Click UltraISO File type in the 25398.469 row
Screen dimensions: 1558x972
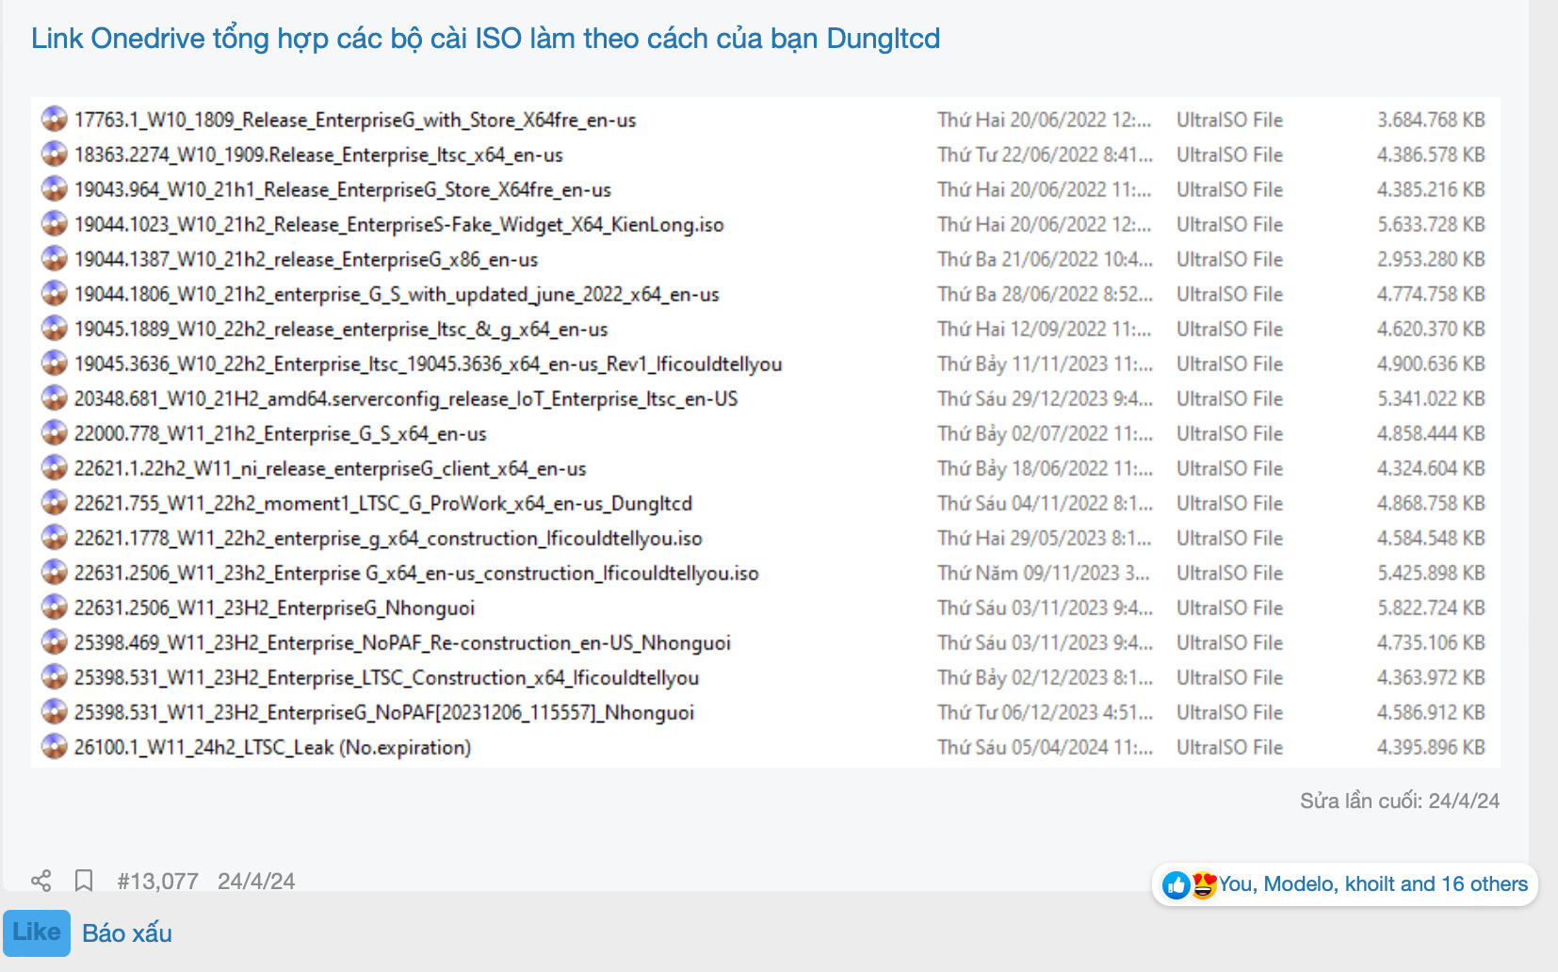tap(1229, 642)
